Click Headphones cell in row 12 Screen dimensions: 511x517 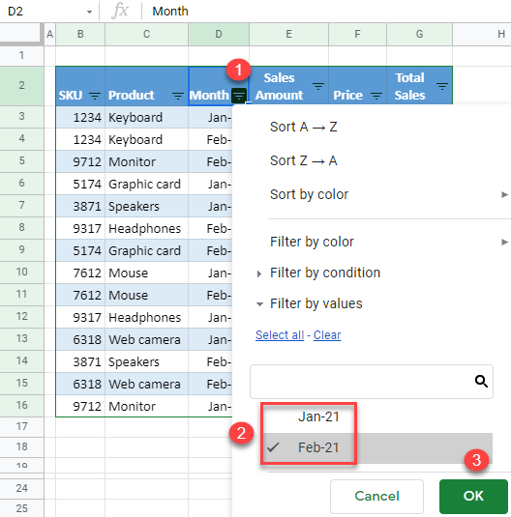(147, 318)
